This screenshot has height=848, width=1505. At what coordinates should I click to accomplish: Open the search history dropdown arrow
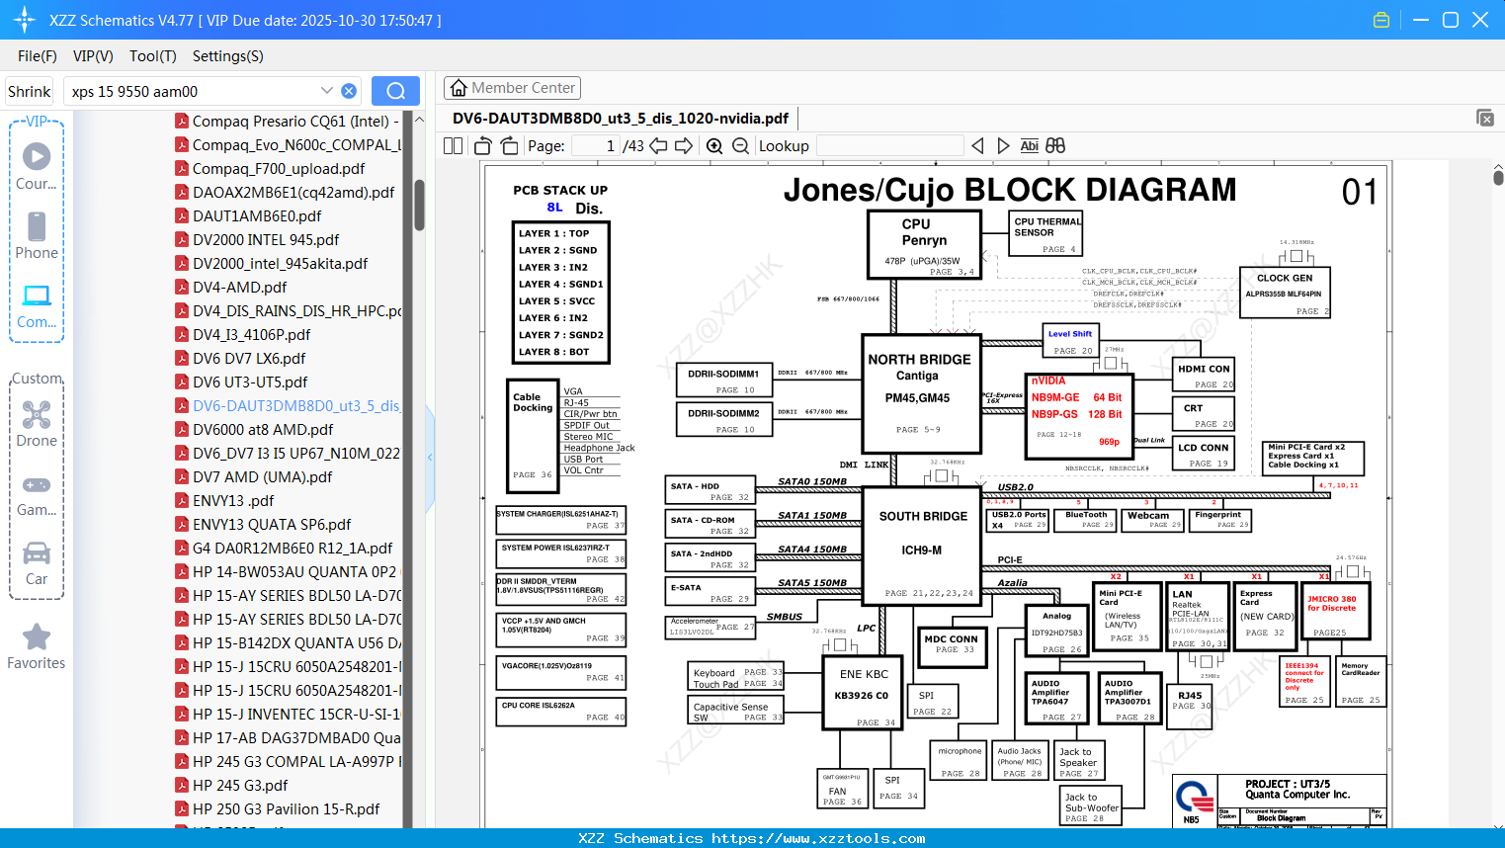coord(327,91)
